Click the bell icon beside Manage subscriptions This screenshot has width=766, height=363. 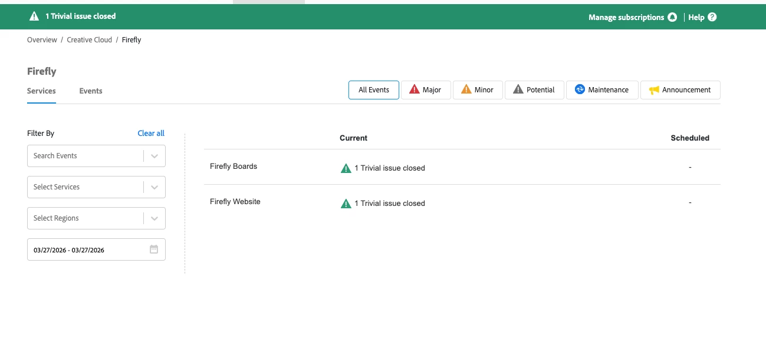tap(672, 17)
